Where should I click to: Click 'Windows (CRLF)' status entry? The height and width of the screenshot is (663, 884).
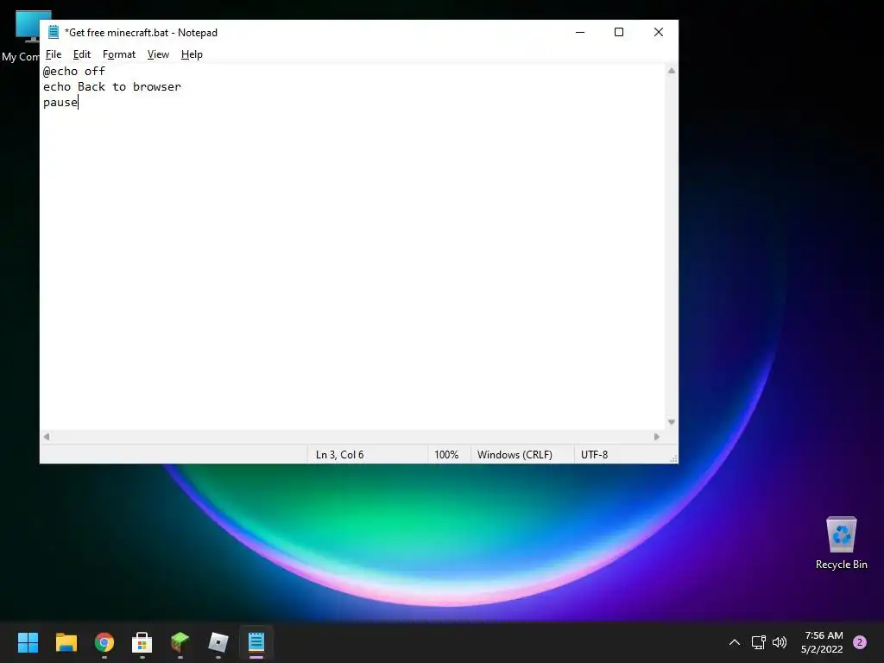tap(515, 454)
